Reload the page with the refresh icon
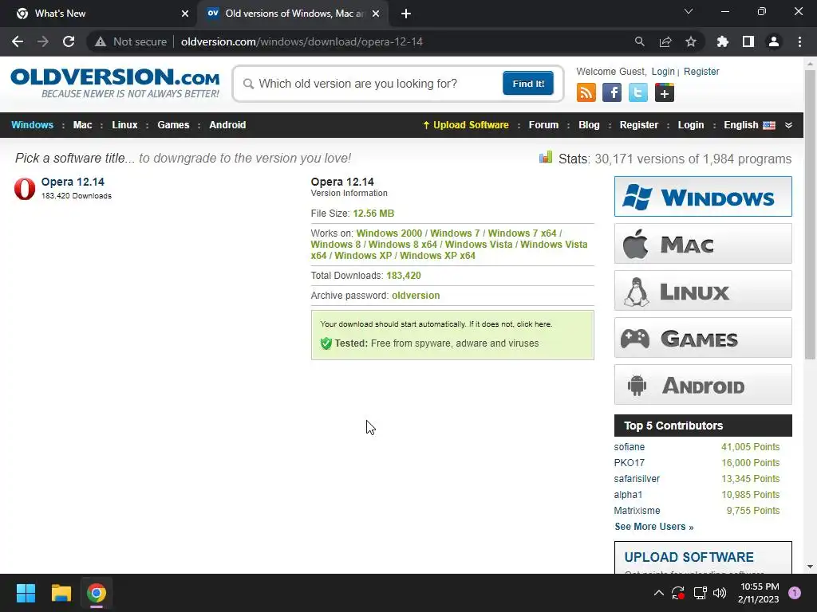The width and height of the screenshot is (817, 612). (x=69, y=41)
